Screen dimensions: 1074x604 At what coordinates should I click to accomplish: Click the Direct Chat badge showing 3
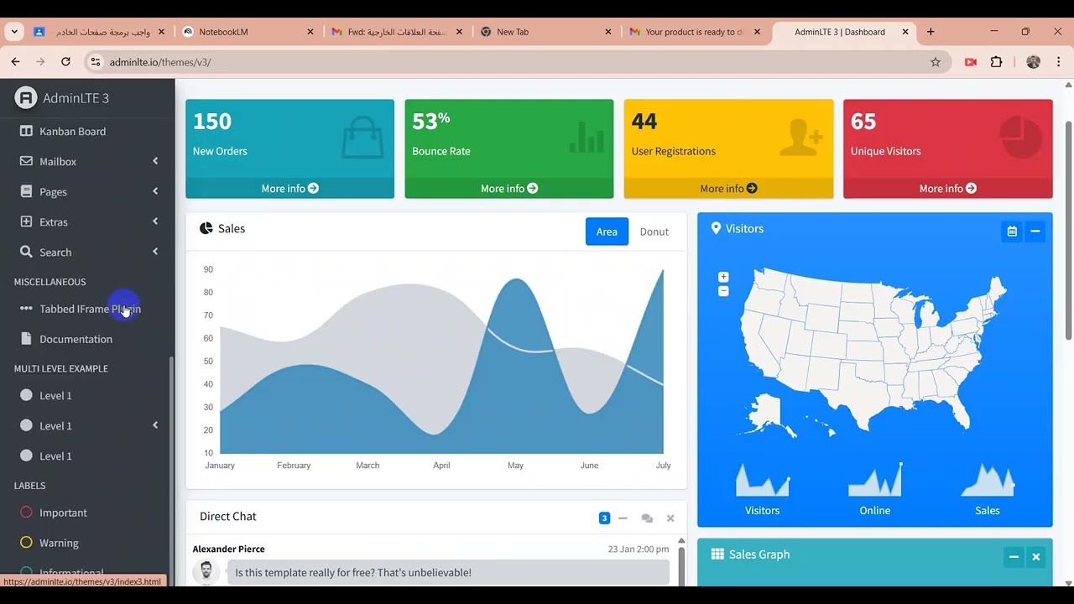[x=604, y=518]
